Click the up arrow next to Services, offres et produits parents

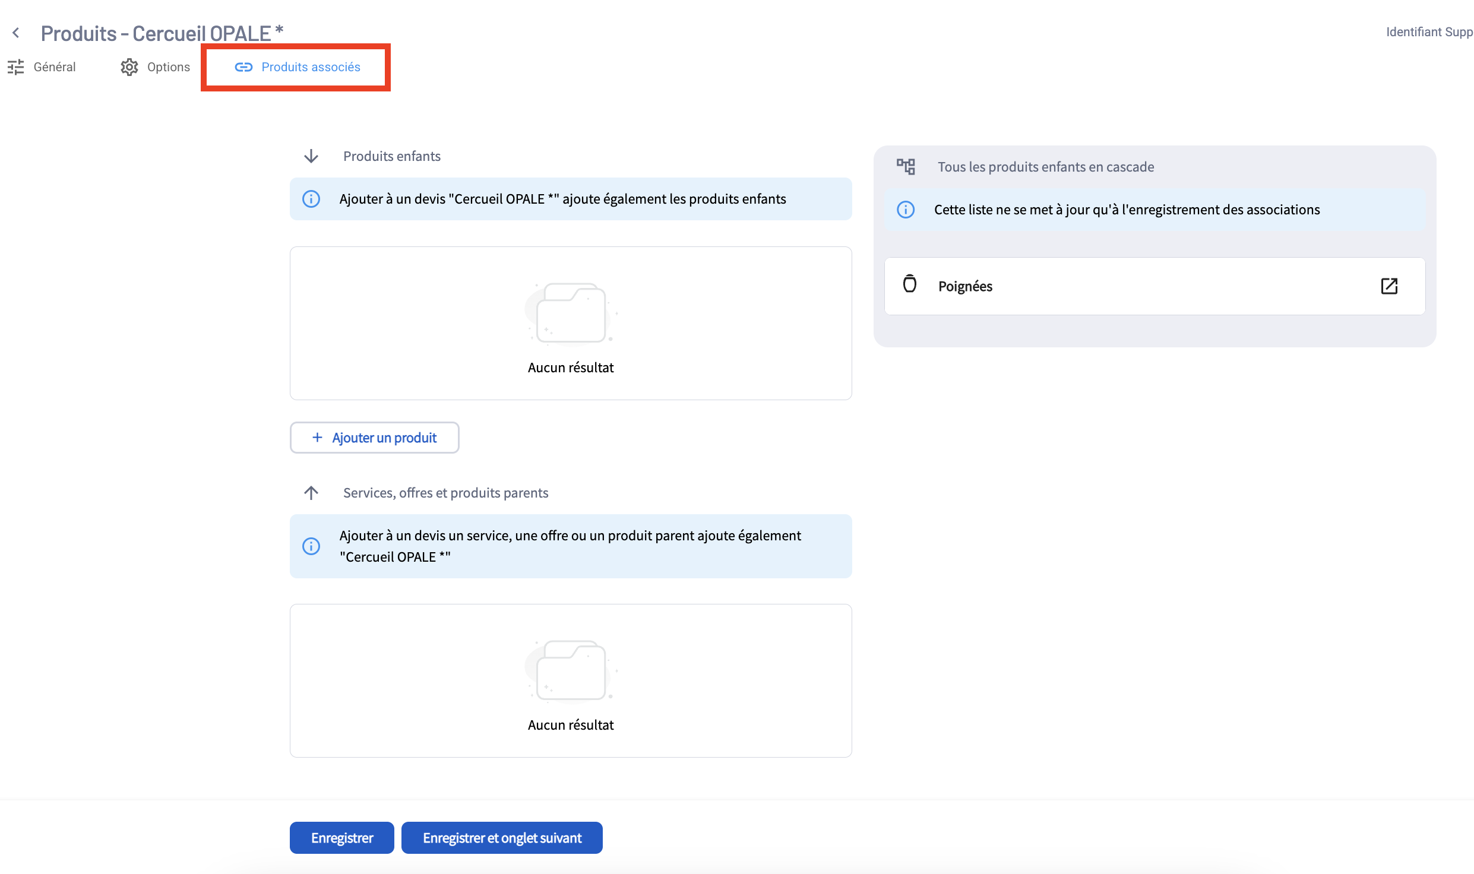coord(311,493)
